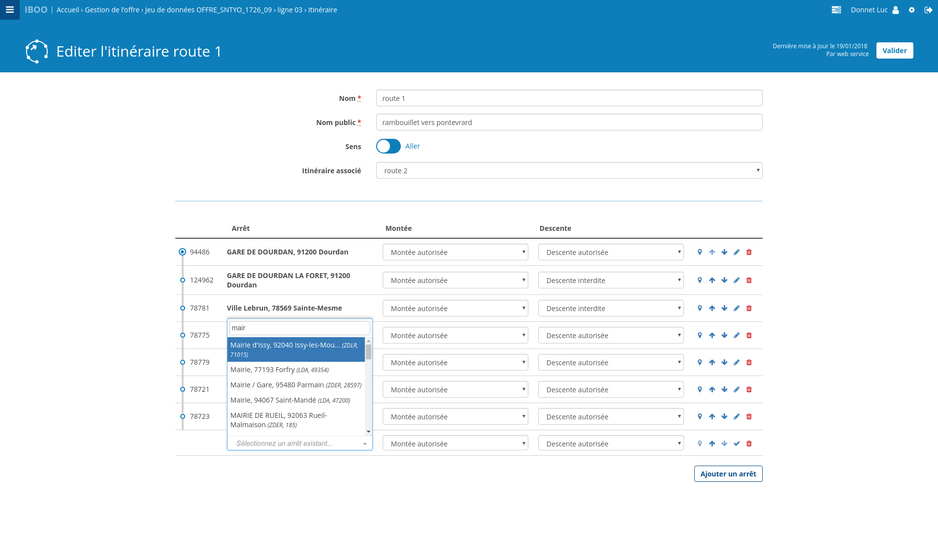Show stop 78775 location map pin

click(x=700, y=335)
